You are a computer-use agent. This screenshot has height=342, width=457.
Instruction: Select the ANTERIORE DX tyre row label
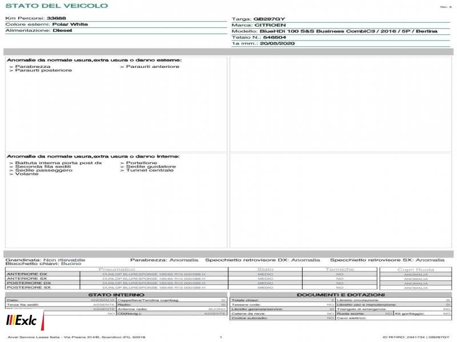pos(27,274)
